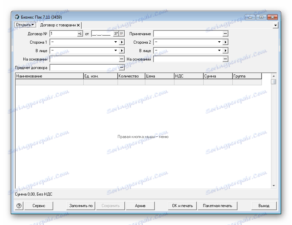292x225 pixels.
Task: Click the Сервис button
Action: click(x=39, y=206)
